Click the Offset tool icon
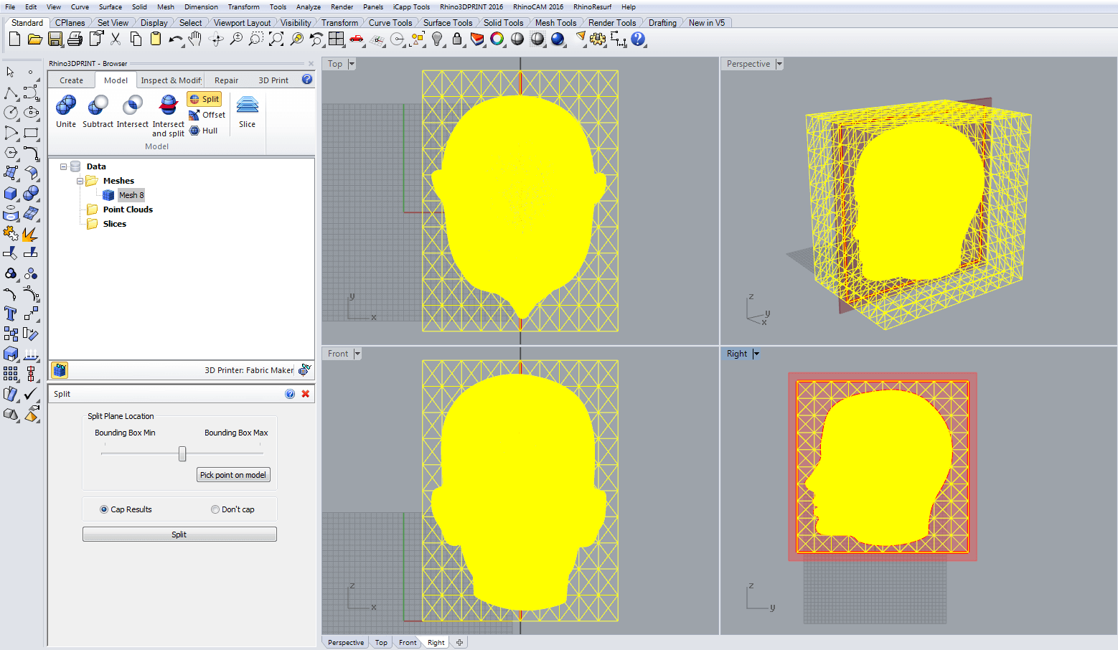 click(x=194, y=115)
